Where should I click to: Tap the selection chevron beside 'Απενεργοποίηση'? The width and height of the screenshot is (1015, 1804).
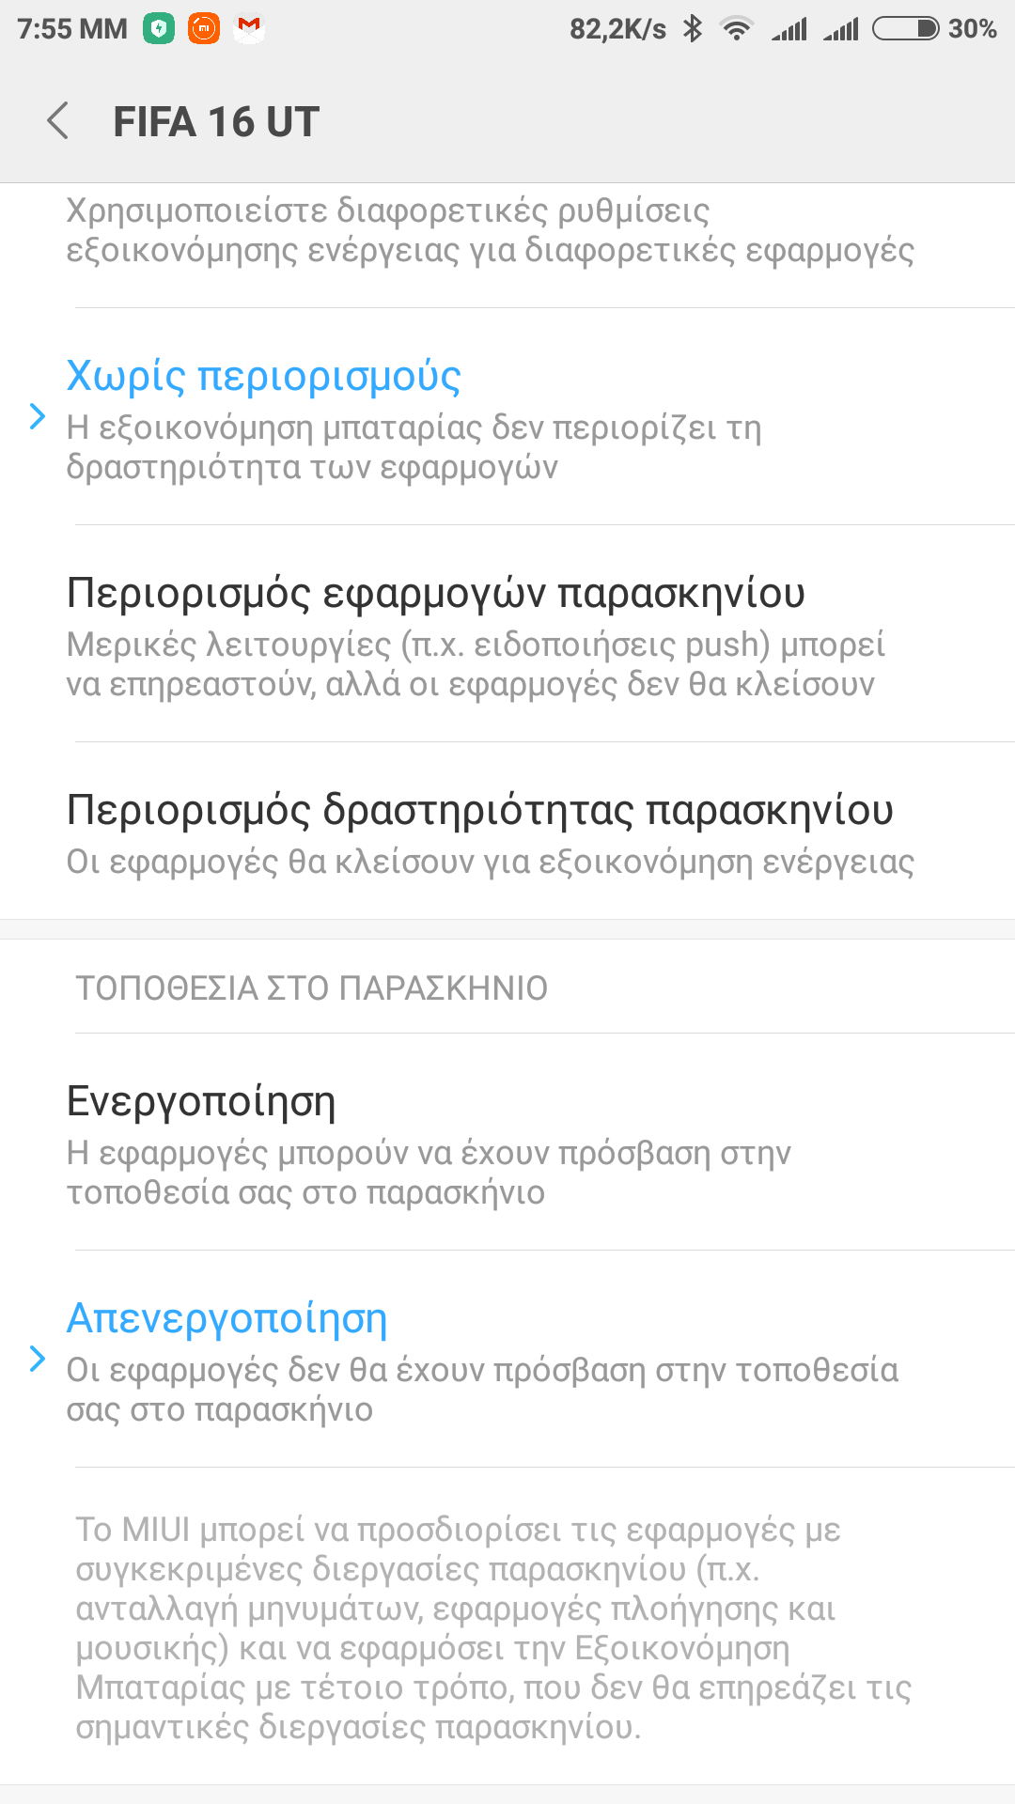(x=38, y=1359)
